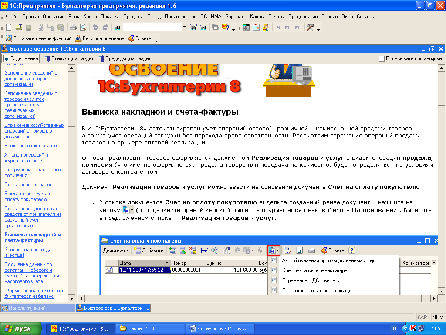Open link Выставление счета на оплату покупателю
446x335 pixels.
pos(29,197)
